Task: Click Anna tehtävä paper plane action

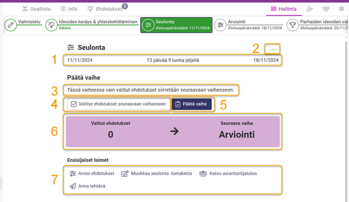Action: pos(87,186)
